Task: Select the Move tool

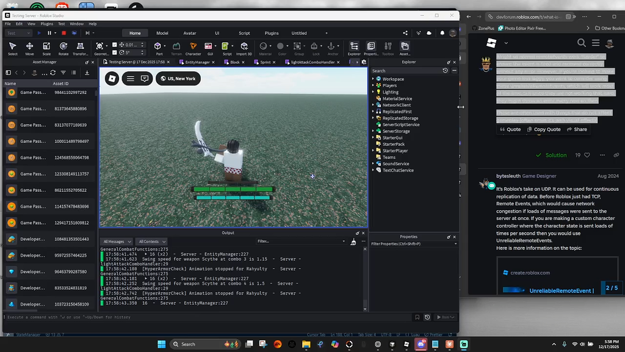Action: 29,46
